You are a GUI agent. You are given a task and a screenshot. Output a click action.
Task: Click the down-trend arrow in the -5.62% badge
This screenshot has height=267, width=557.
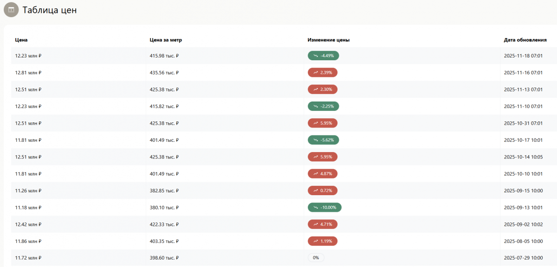(x=316, y=140)
